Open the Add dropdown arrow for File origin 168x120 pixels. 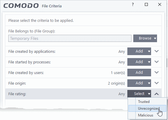pyautogui.click(x=149, y=83)
